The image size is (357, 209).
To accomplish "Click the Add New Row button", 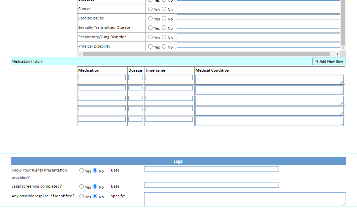I will (x=329, y=61).
